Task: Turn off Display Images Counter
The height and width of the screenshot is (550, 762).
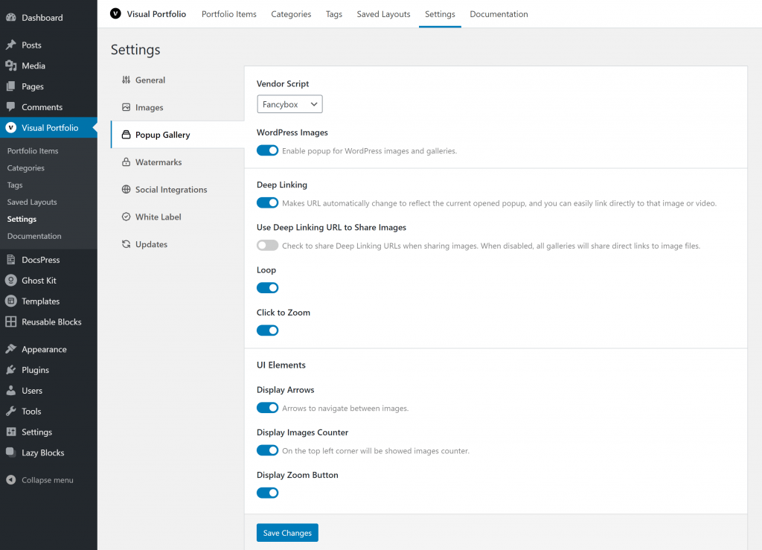Action: pos(267,450)
